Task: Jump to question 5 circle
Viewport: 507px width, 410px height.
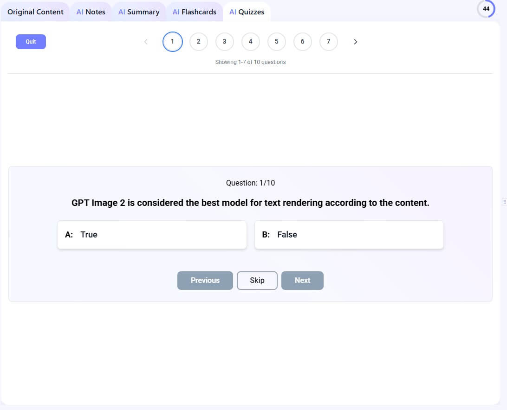Action: [276, 42]
